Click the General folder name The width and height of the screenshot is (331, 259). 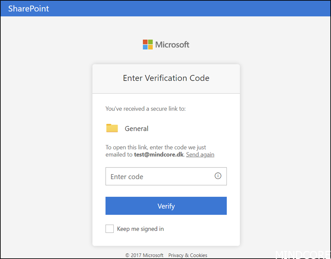137,128
